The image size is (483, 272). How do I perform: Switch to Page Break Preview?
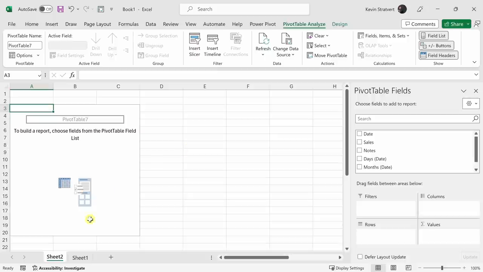coord(408,268)
